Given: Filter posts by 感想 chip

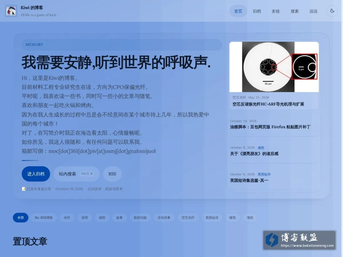Looking at the screenshot, I should point(102,218).
